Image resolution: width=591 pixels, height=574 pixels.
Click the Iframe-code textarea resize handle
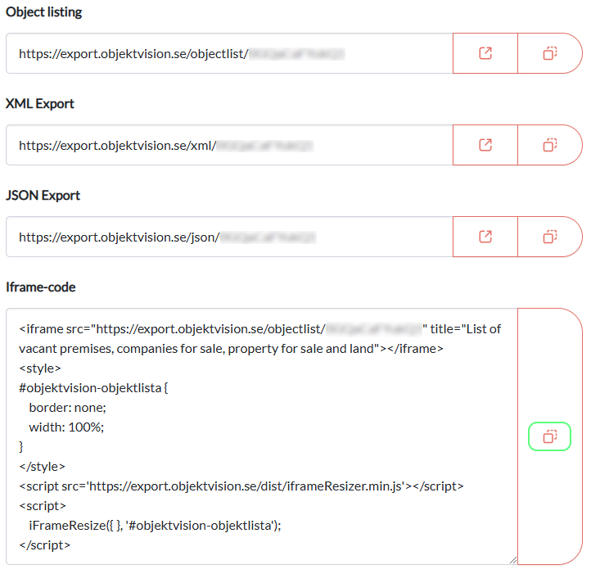click(512, 559)
